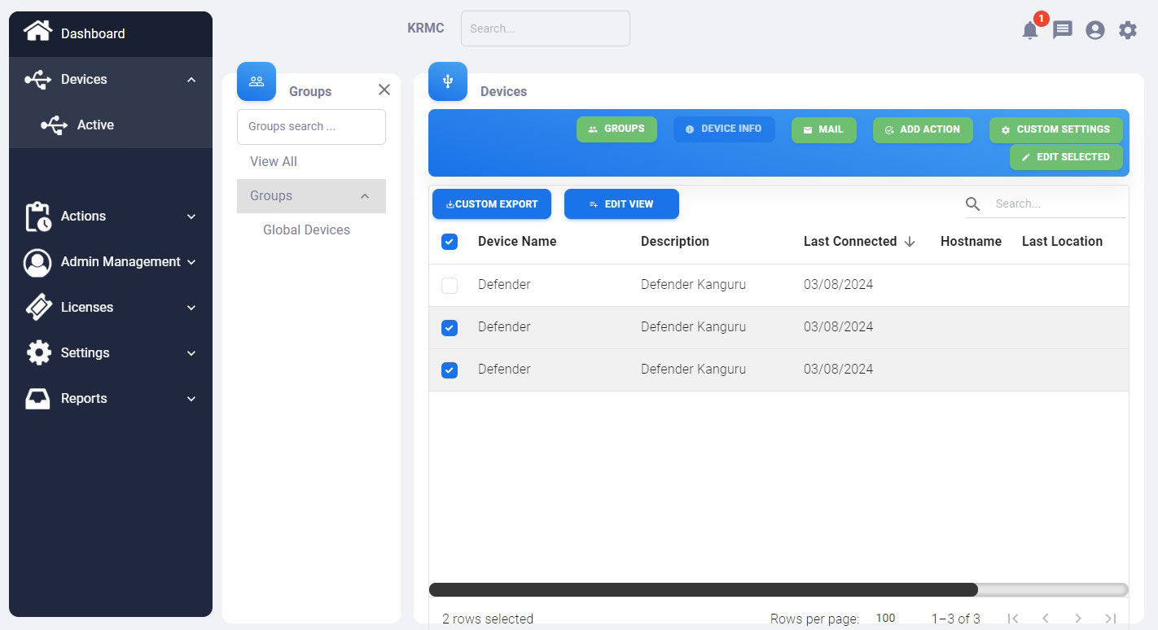The height and width of the screenshot is (630, 1158).
Task: Toggle the select-all header checkbox
Action: tap(450, 242)
